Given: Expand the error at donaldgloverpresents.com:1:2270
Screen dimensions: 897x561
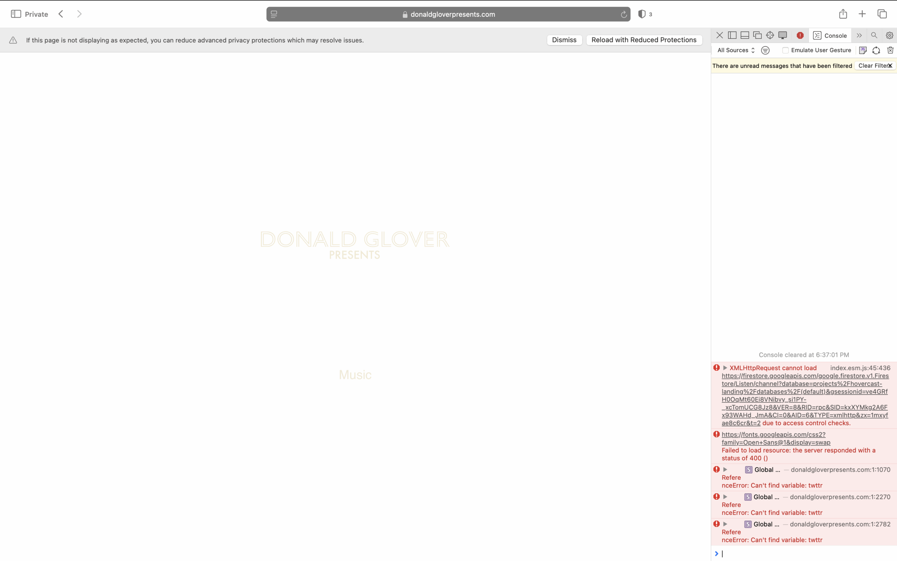Looking at the screenshot, I should pyautogui.click(x=725, y=497).
